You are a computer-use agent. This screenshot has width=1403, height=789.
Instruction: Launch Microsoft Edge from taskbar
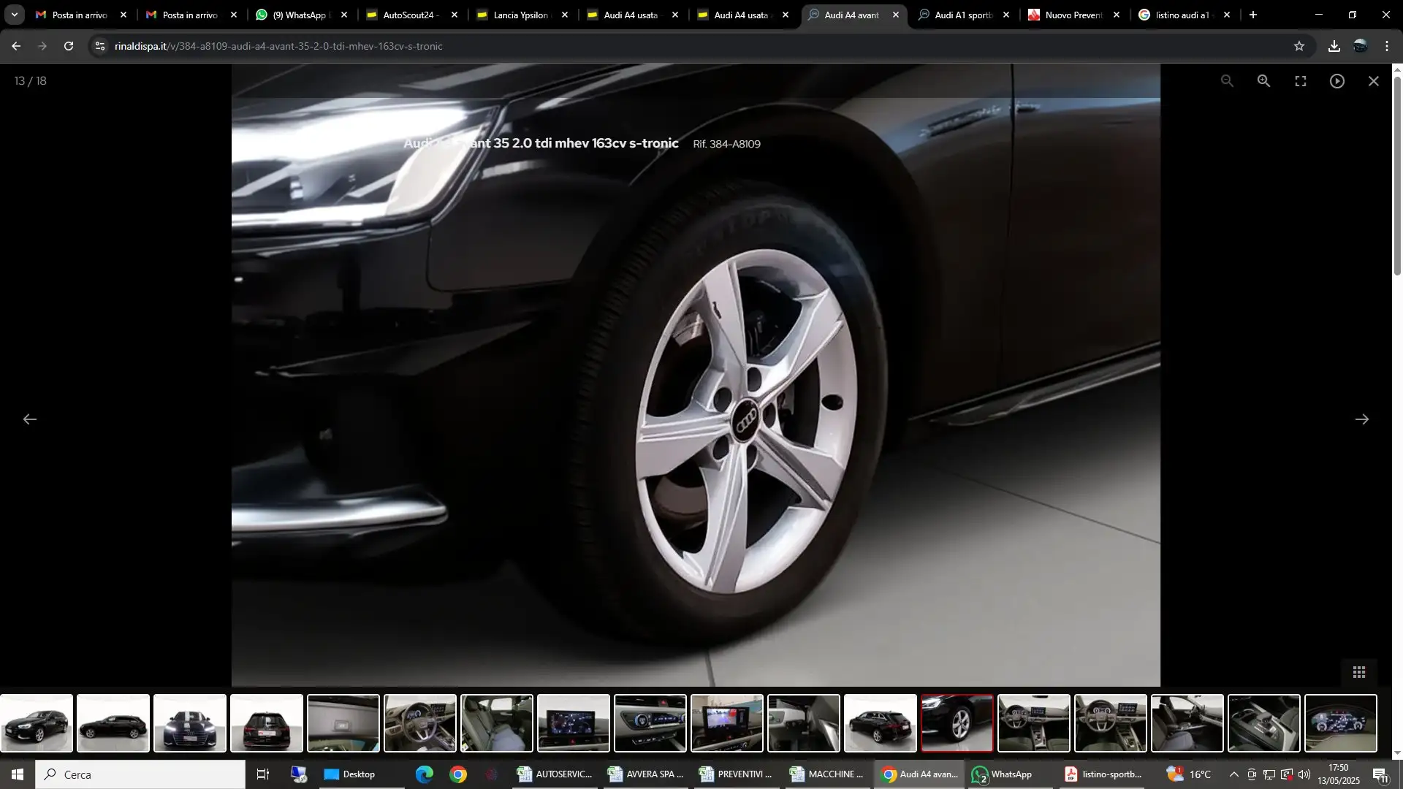point(425,774)
